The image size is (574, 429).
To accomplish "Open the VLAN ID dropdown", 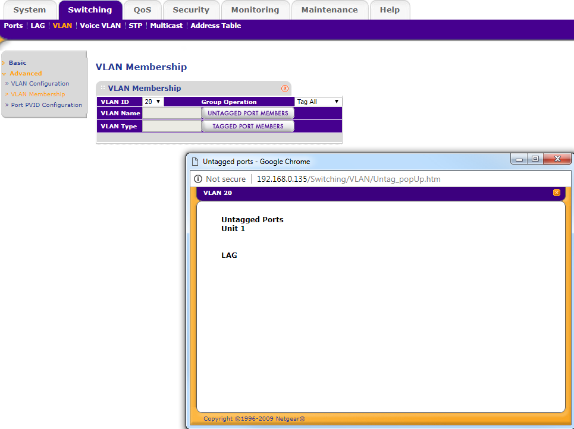I will tap(153, 102).
